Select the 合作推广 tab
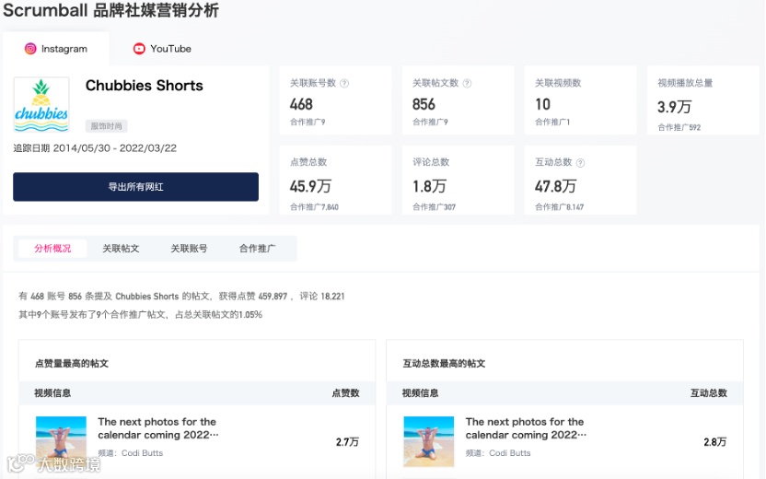Viewport: 766px width, 479px height. click(258, 249)
